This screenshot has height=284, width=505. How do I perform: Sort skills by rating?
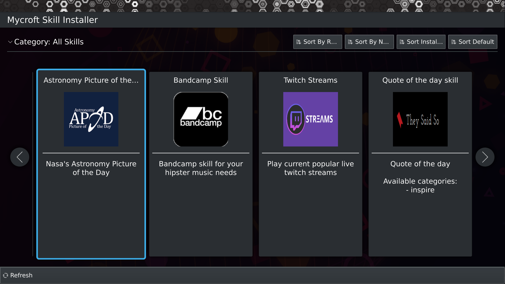pyautogui.click(x=317, y=42)
